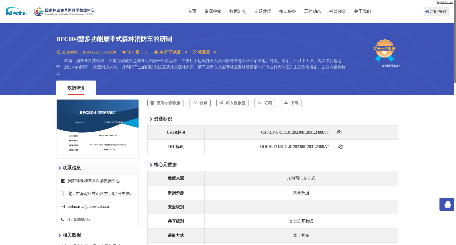Click 查看示例数据 button

click(x=166, y=103)
